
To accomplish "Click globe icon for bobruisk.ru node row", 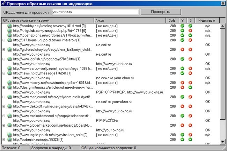I will [x=9, y=140].
